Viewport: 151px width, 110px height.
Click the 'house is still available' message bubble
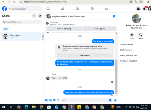pos(85,63)
